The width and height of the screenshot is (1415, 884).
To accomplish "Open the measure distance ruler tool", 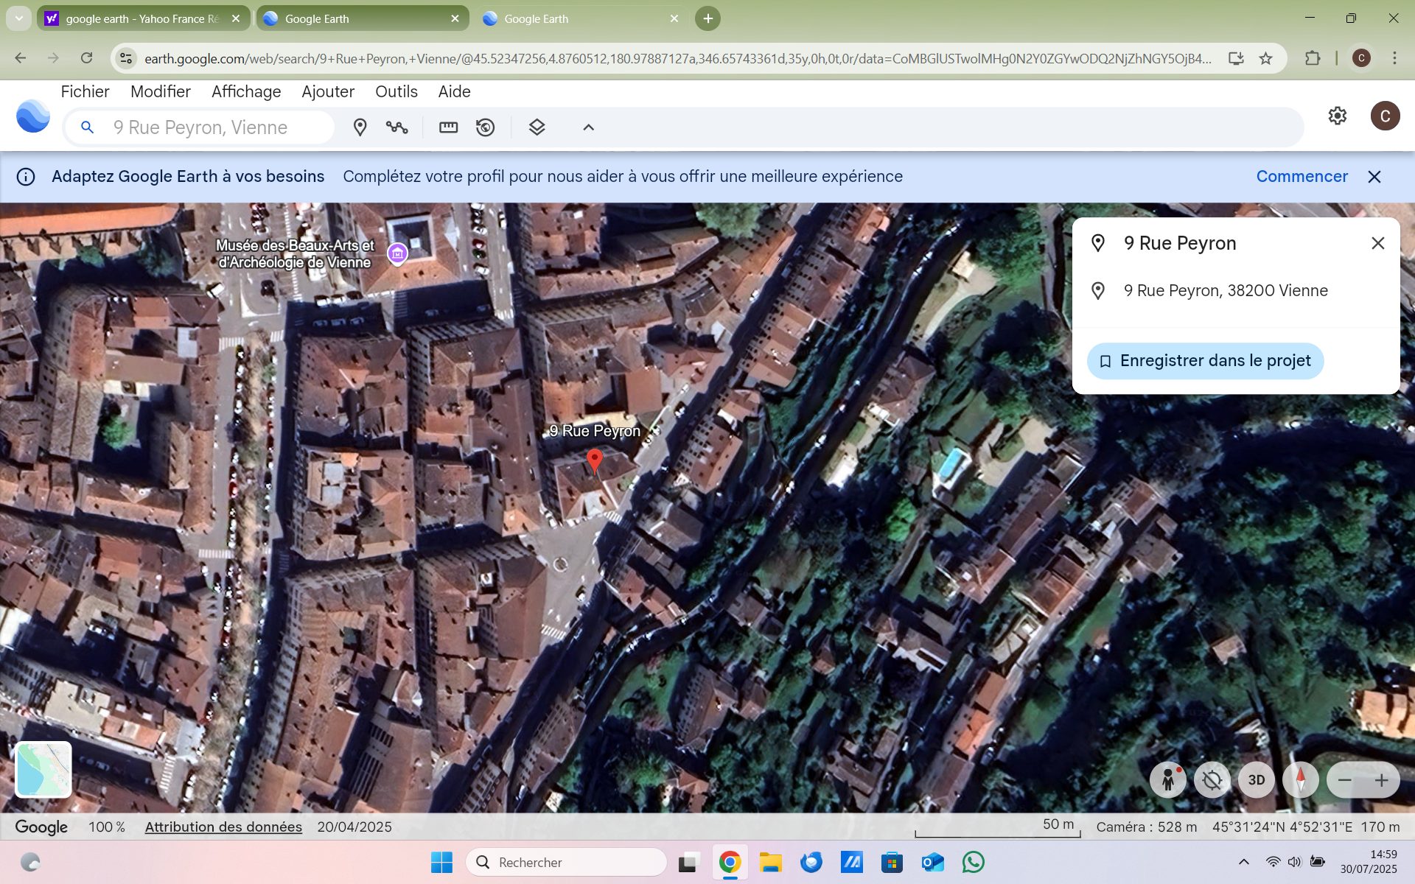I will tap(448, 127).
